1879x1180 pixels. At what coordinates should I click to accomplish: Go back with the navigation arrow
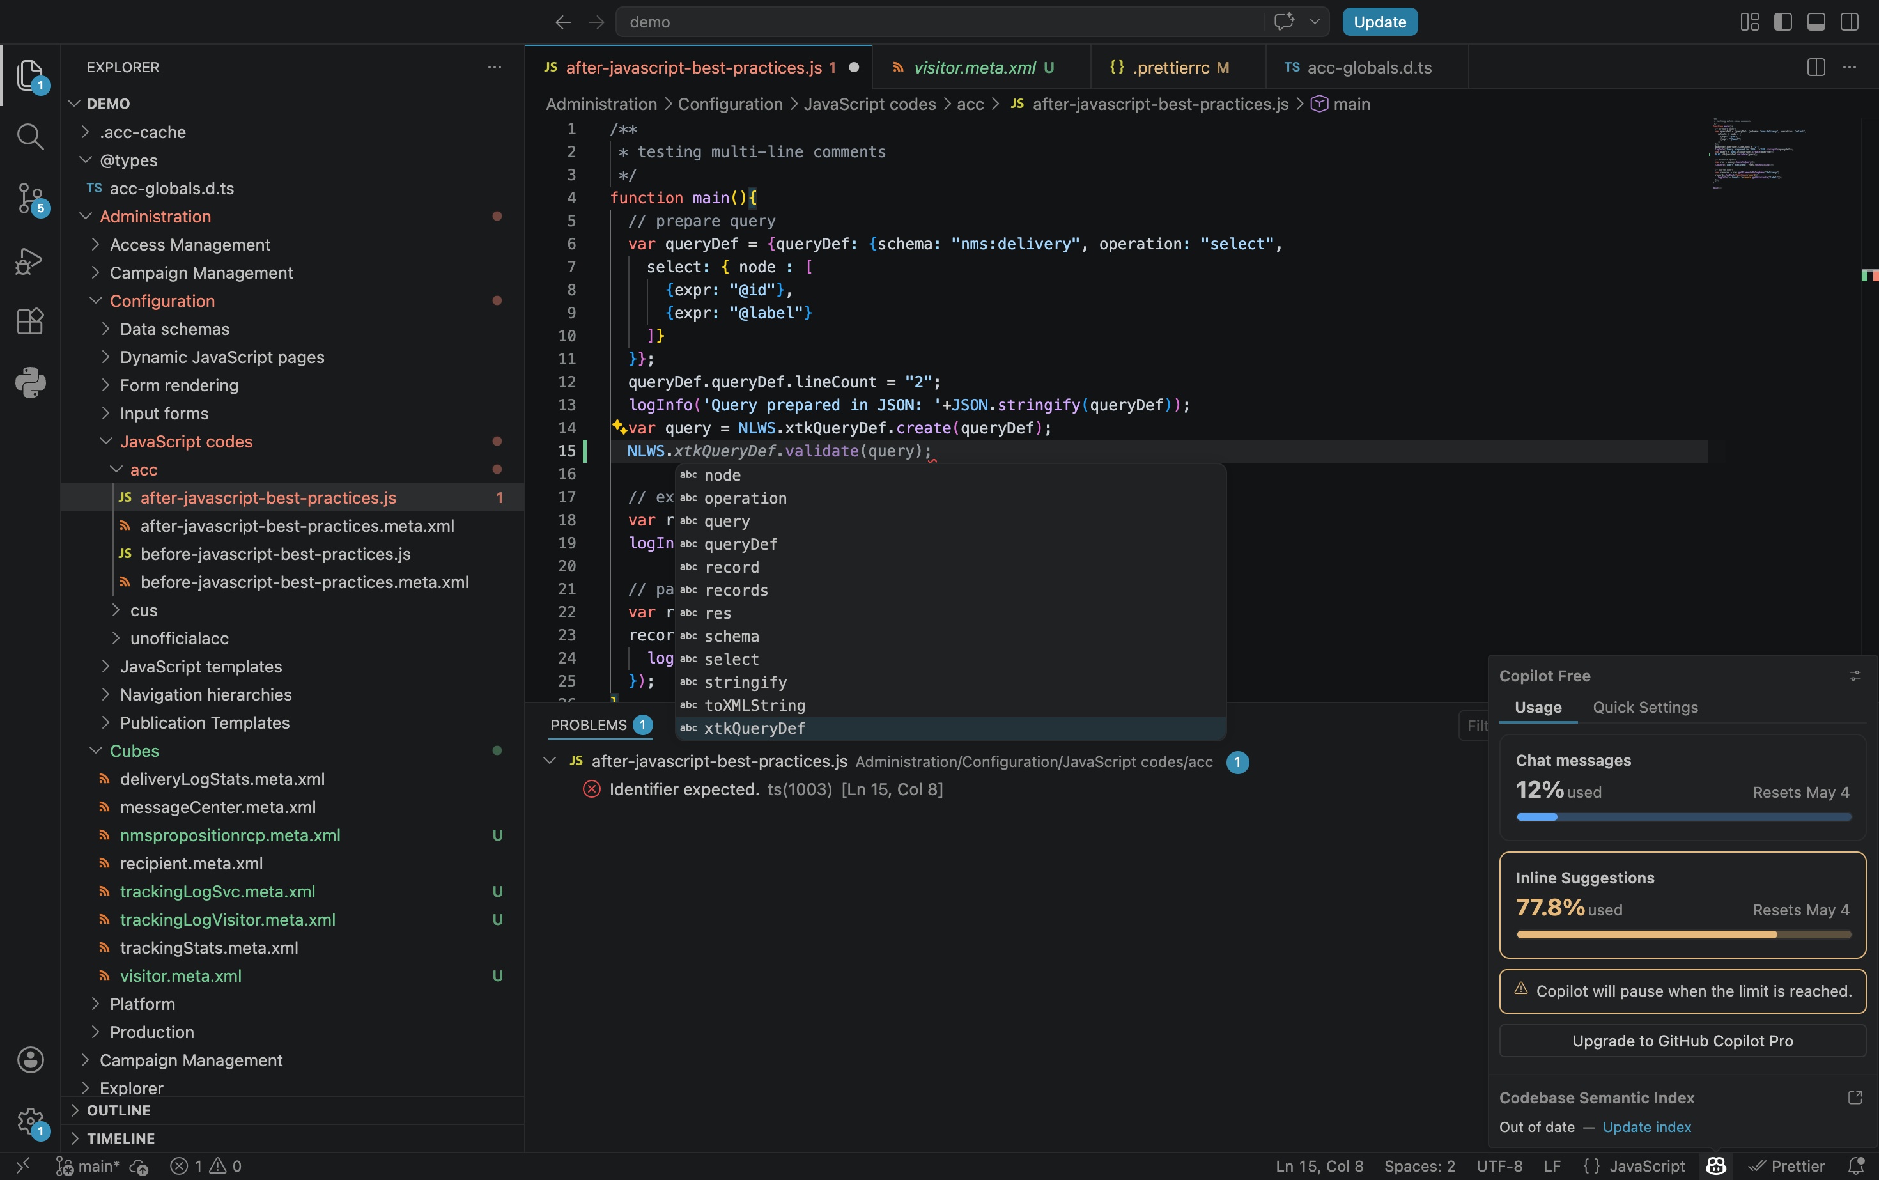562,22
